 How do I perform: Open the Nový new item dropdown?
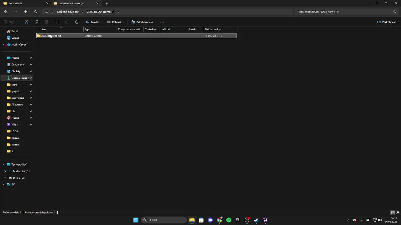tap(11, 22)
